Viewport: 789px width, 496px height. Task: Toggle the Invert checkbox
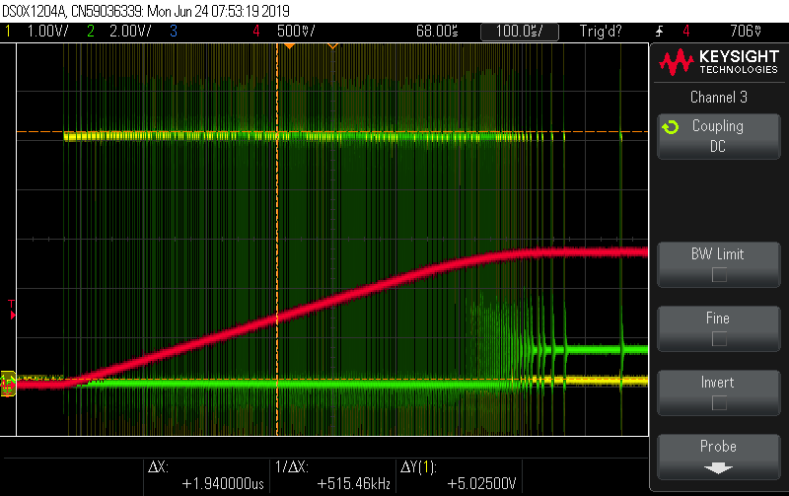719,402
